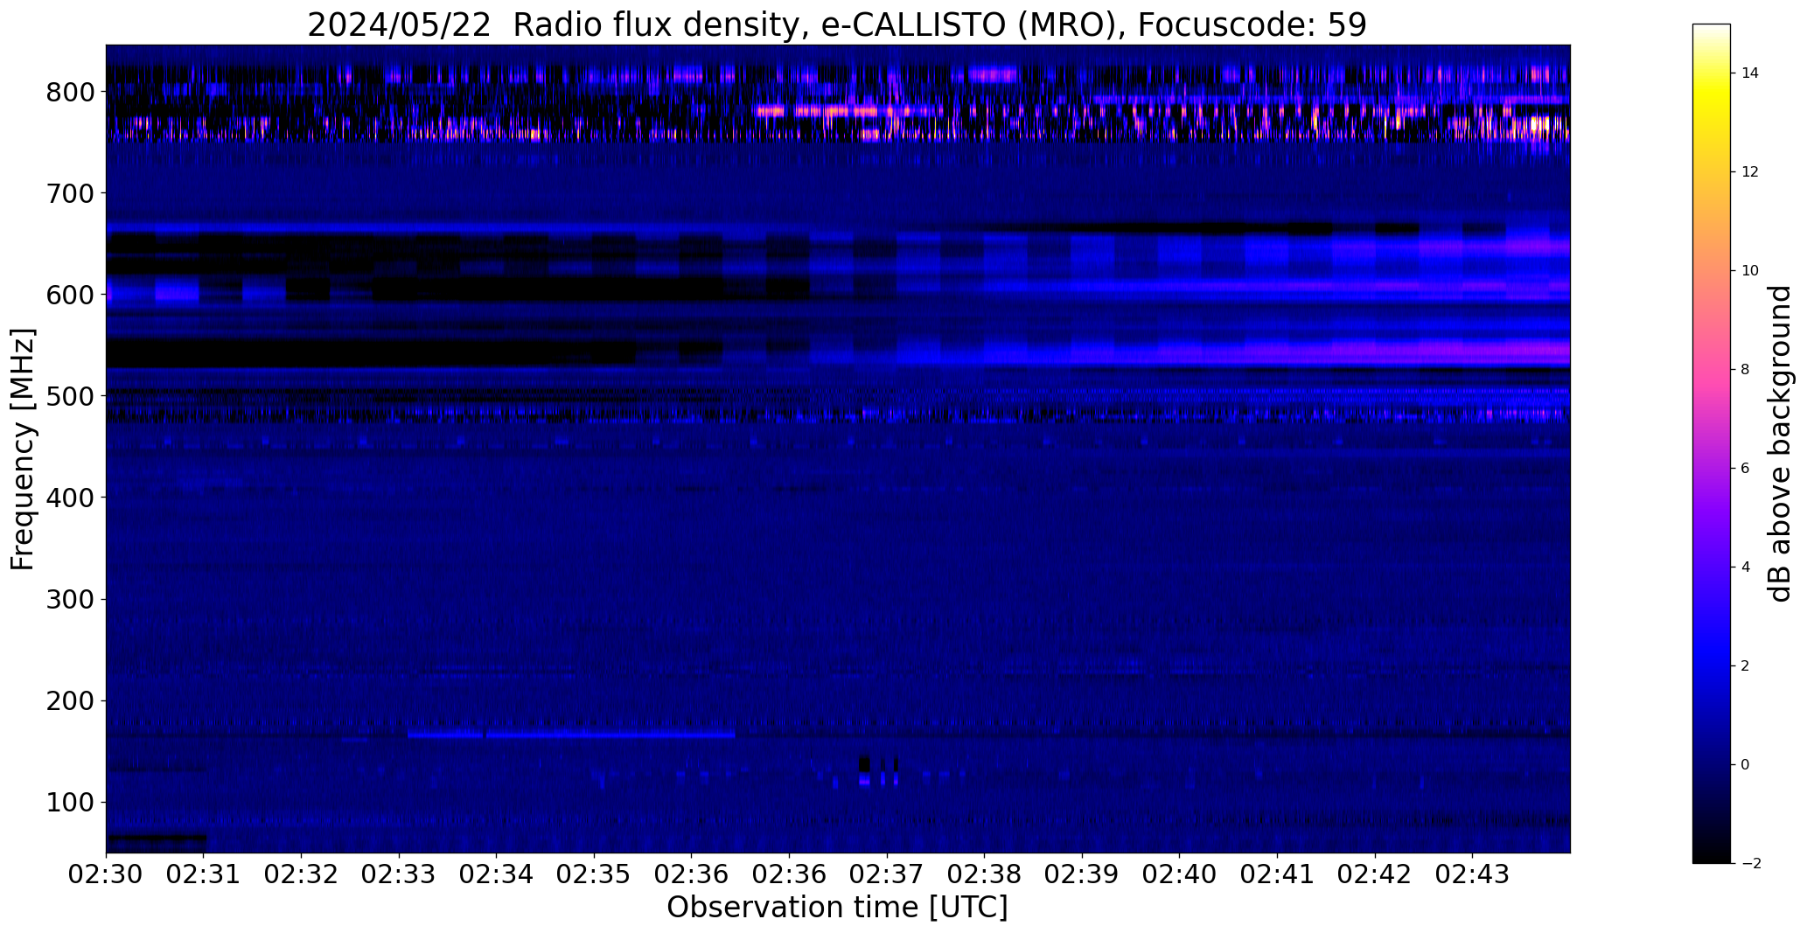Click the 02:39 time tick label
This screenshot has height=933, width=1807.
pyautogui.click(x=1082, y=874)
